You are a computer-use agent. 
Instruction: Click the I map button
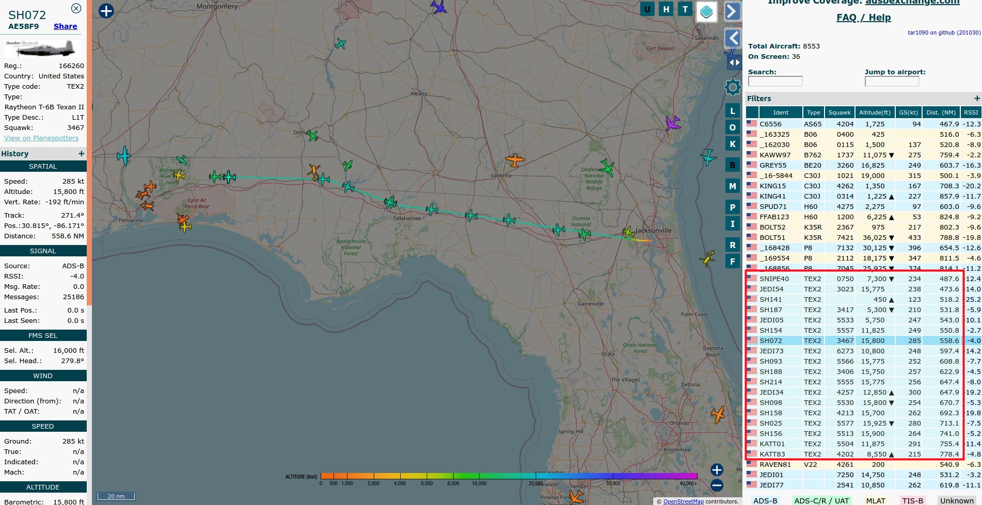(x=732, y=224)
